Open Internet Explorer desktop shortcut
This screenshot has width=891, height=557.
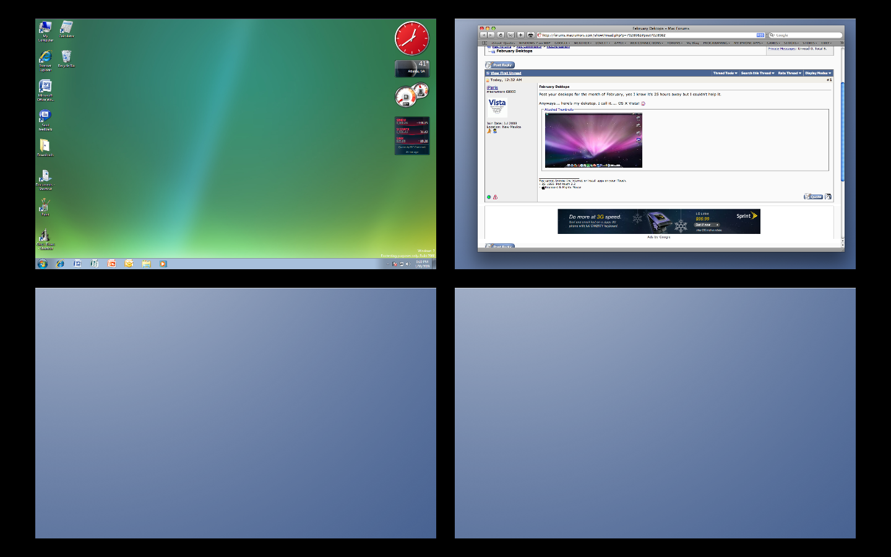[x=45, y=61]
